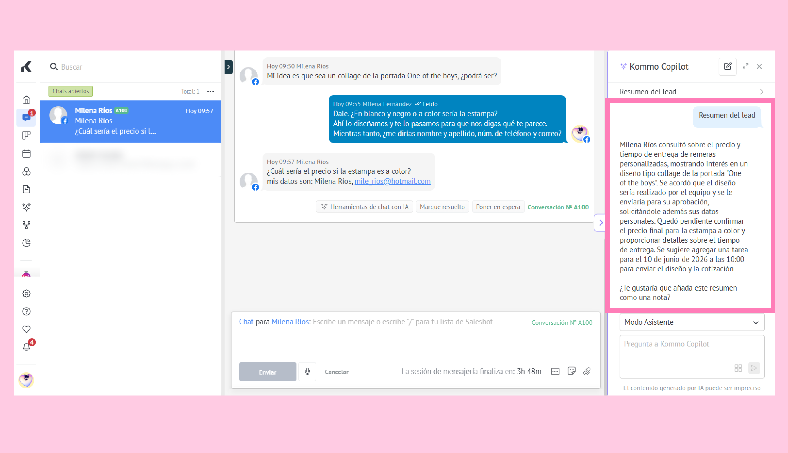The width and height of the screenshot is (788, 453).
Task: Focus the message text area for Milena Ríos
Action: click(x=416, y=336)
